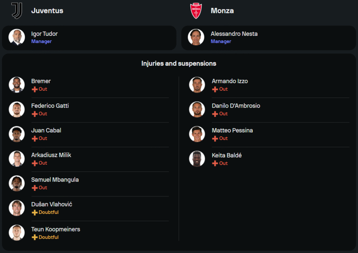Click Armando Izzo's red injury cross icon
358x253 pixels.
[215, 89]
